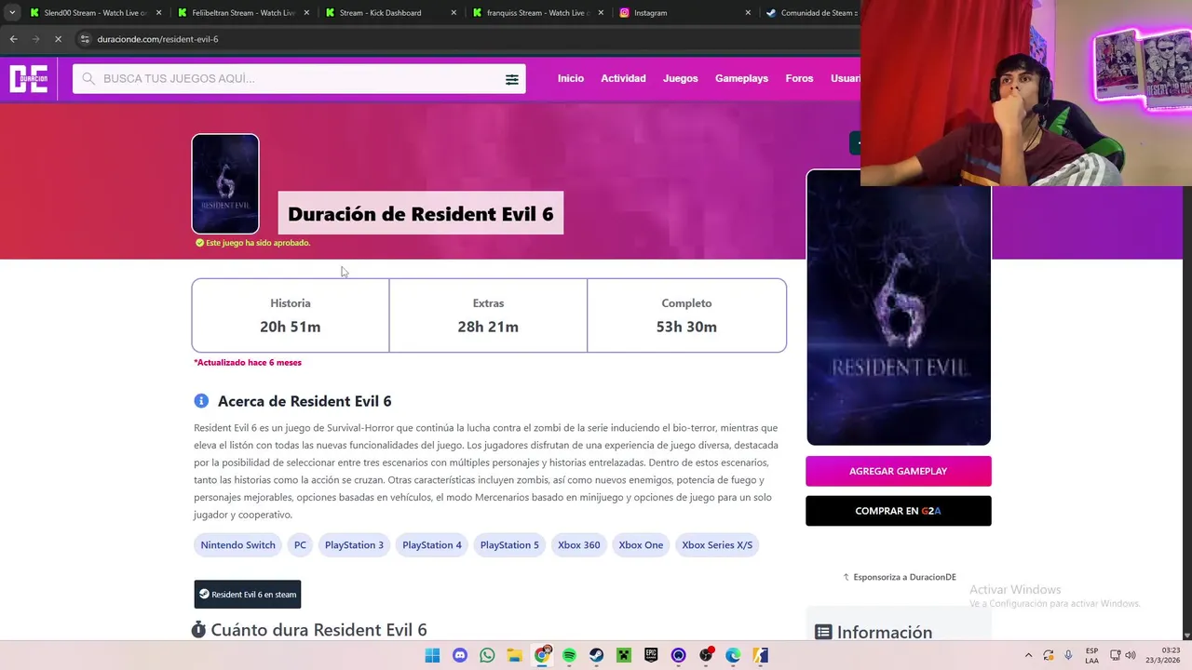Open Spotify from the taskbar
The height and width of the screenshot is (670, 1192).
click(569, 655)
